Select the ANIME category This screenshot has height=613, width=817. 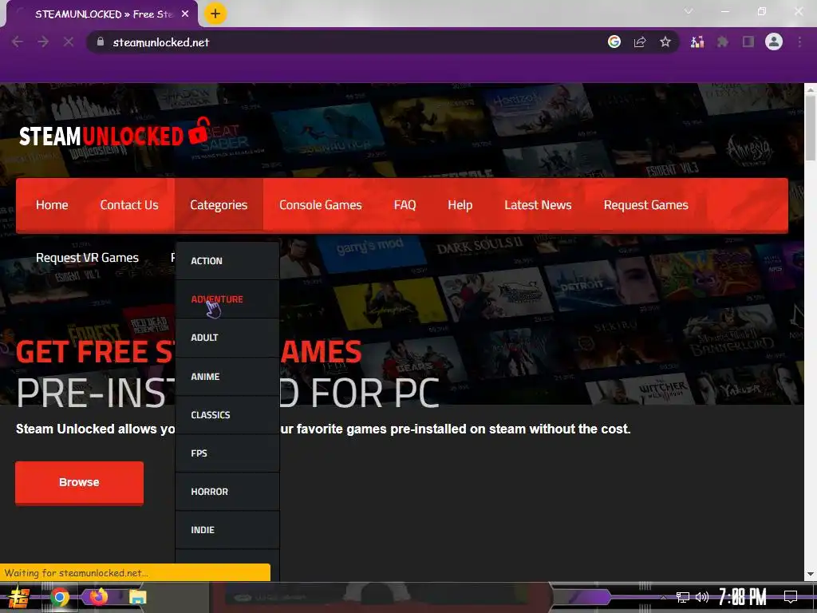[x=227, y=377]
